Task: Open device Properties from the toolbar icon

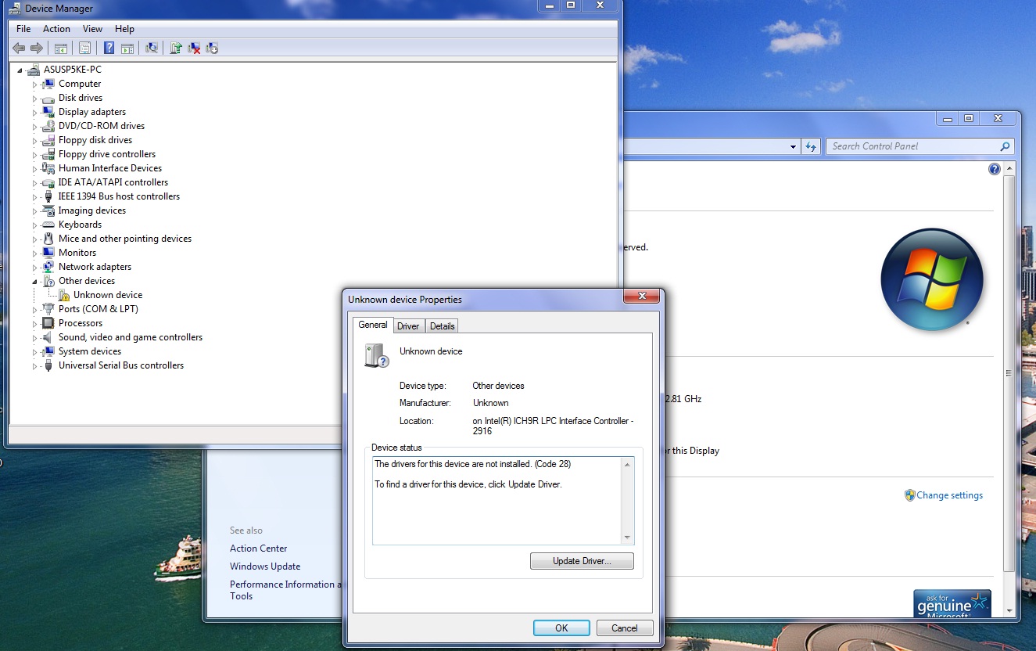Action: [84, 49]
